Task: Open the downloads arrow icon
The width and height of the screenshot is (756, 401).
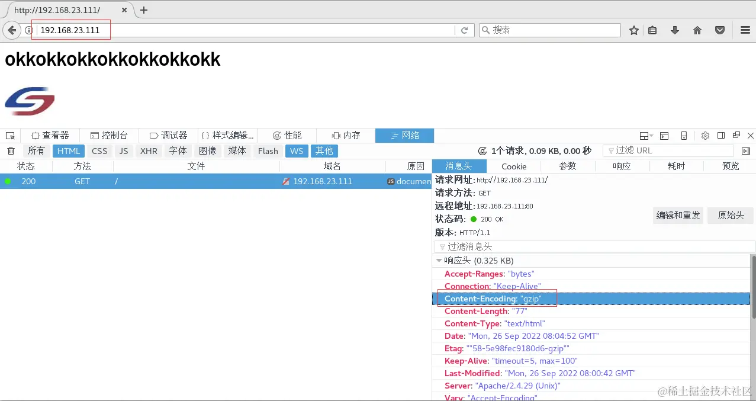Action: tap(675, 30)
